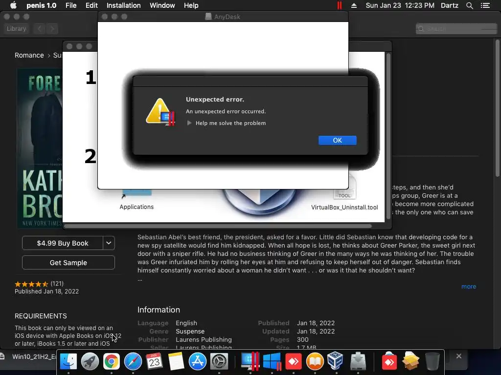Click Books search field
501x375 pixels.
(x=456, y=29)
